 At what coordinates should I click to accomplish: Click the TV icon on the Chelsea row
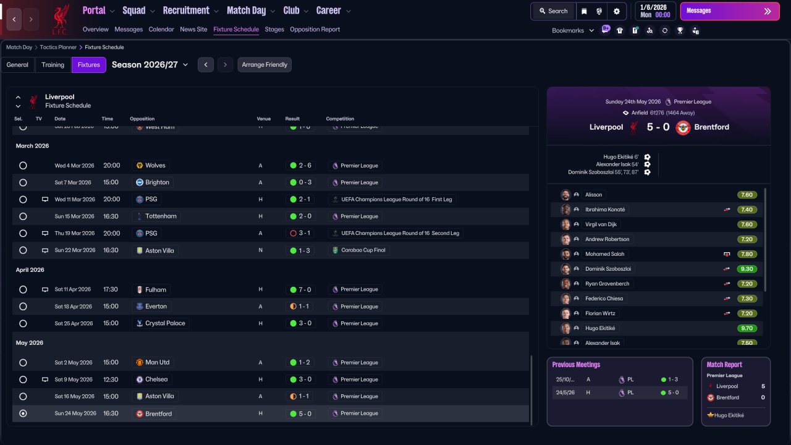(44, 379)
